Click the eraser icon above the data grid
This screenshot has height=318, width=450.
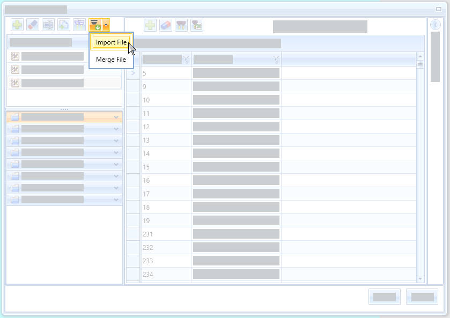166,25
